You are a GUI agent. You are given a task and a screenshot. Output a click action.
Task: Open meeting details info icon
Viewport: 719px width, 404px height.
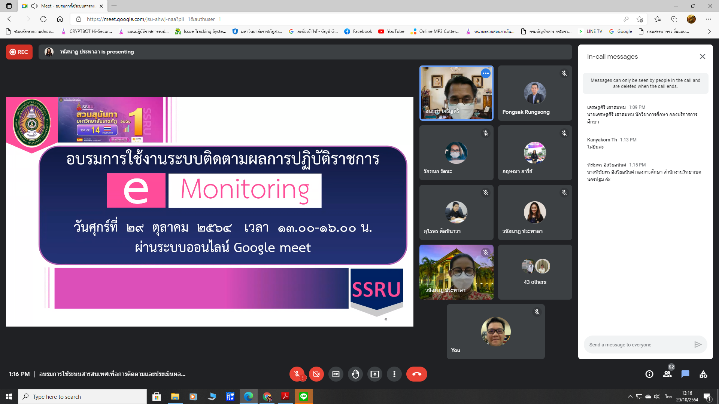coord(649,374)
